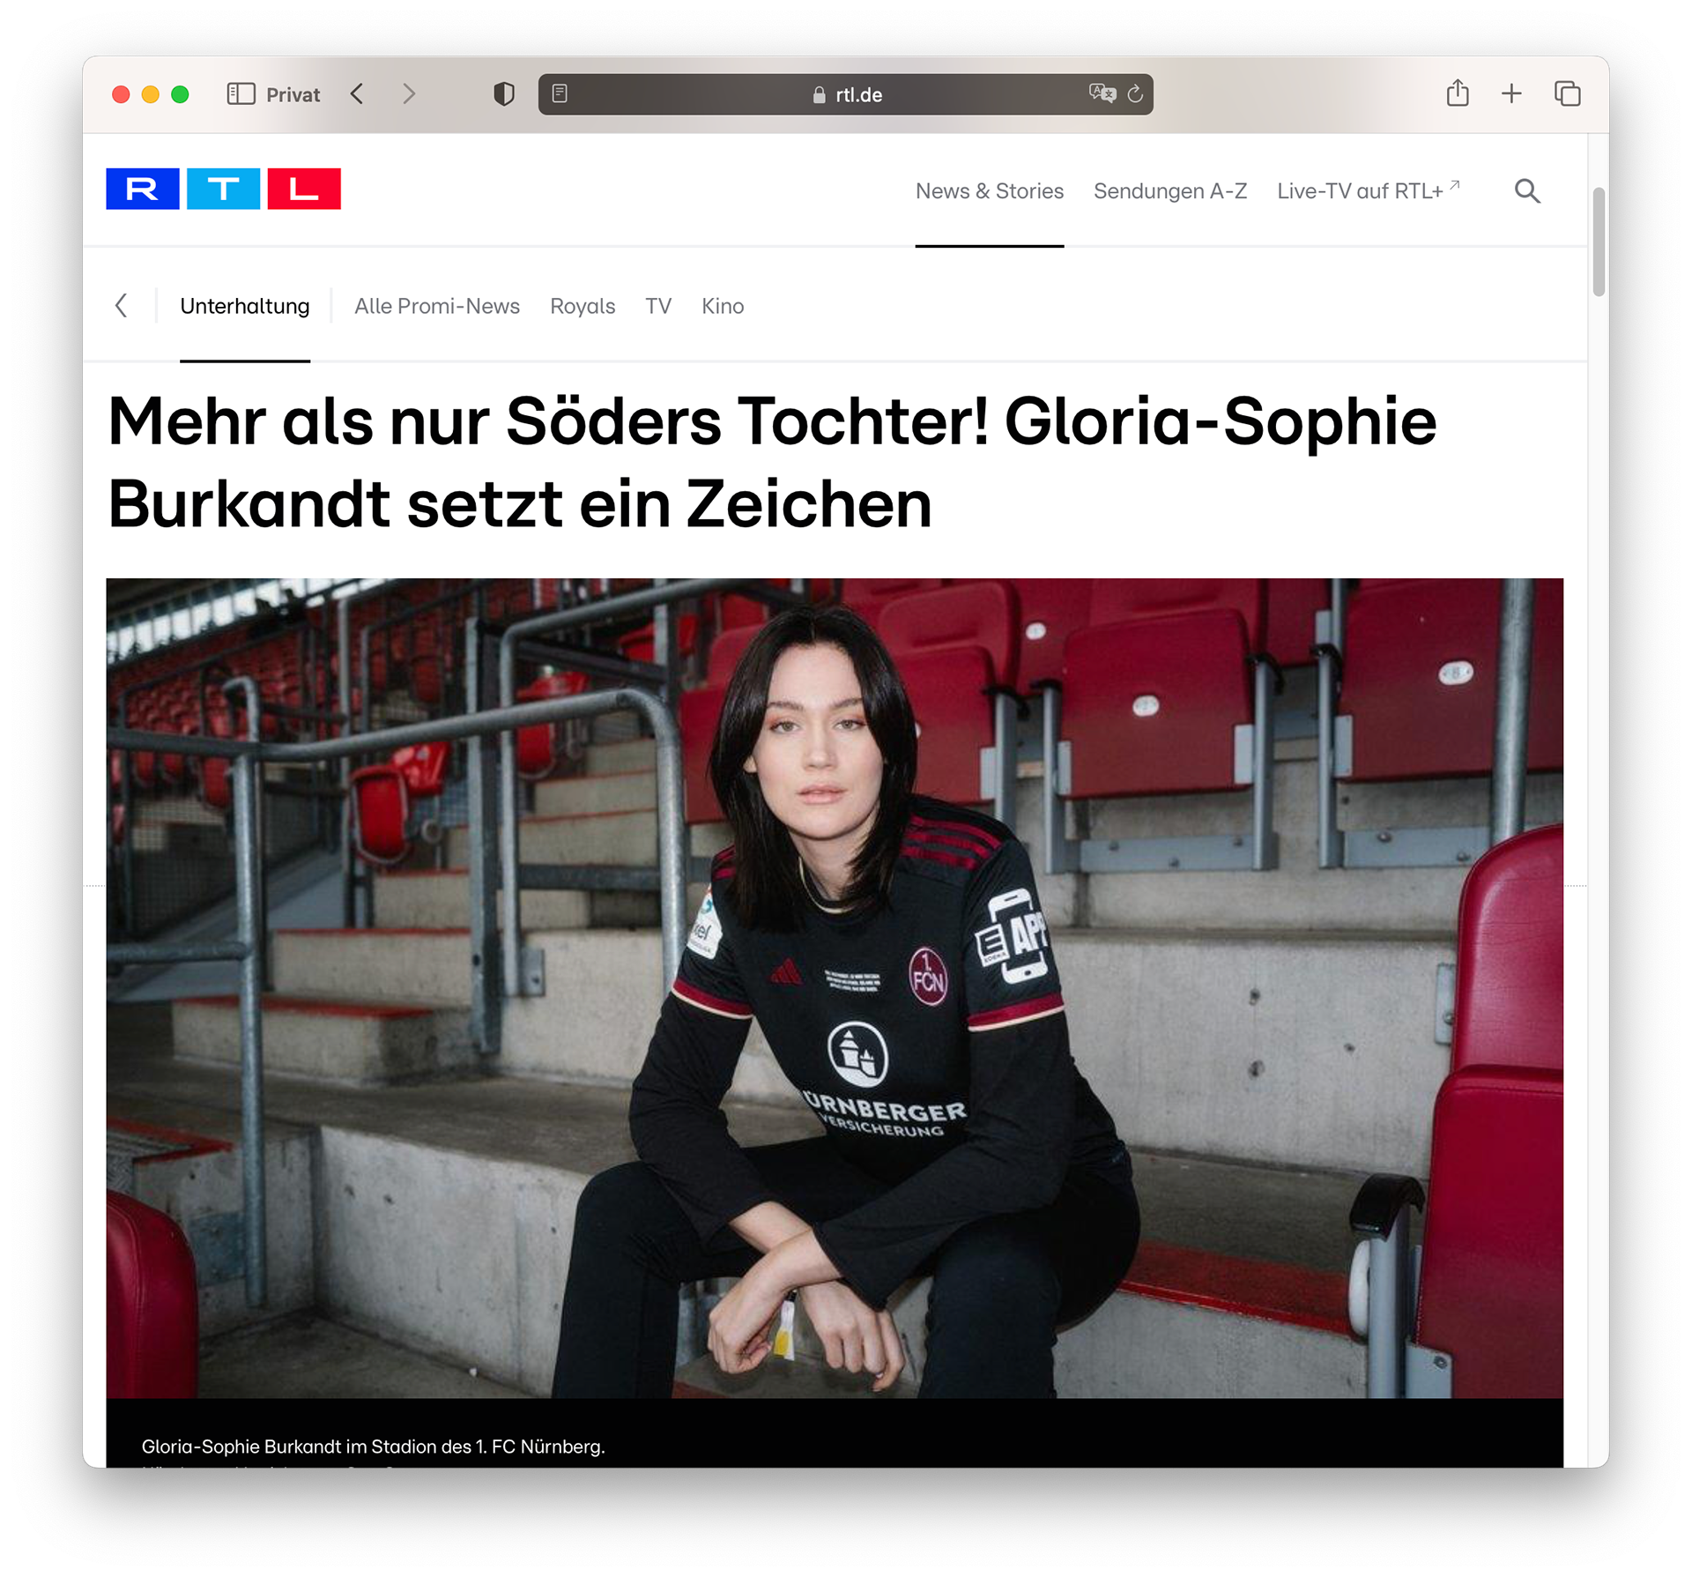Image resolution: width=1692 pixels, height=1577 pixels.
Task: Open Sendungen A-Z in navigation
Action: click(1170, 191)
